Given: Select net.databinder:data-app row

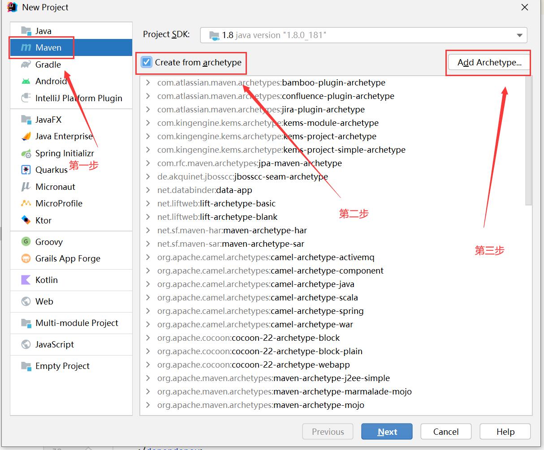Looking at the screenshot, I should tap(332, 190).
